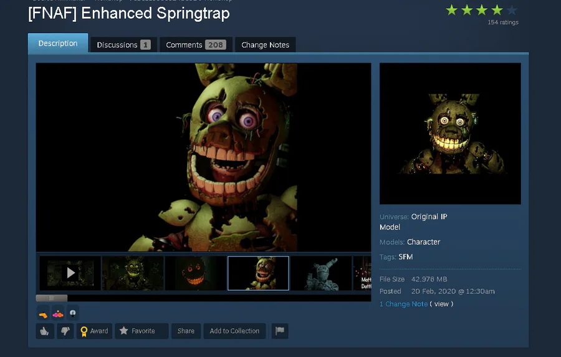Click the SFM tag
561x357 pixels.
tap(406, 257)
